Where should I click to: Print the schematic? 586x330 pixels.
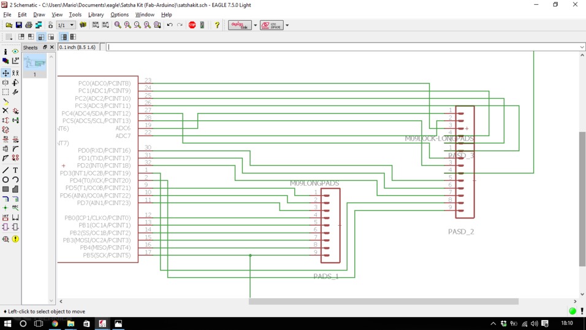(x=28, y=25)
